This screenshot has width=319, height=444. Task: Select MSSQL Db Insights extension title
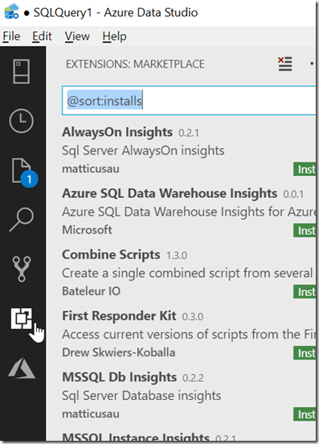pos(120,377)
